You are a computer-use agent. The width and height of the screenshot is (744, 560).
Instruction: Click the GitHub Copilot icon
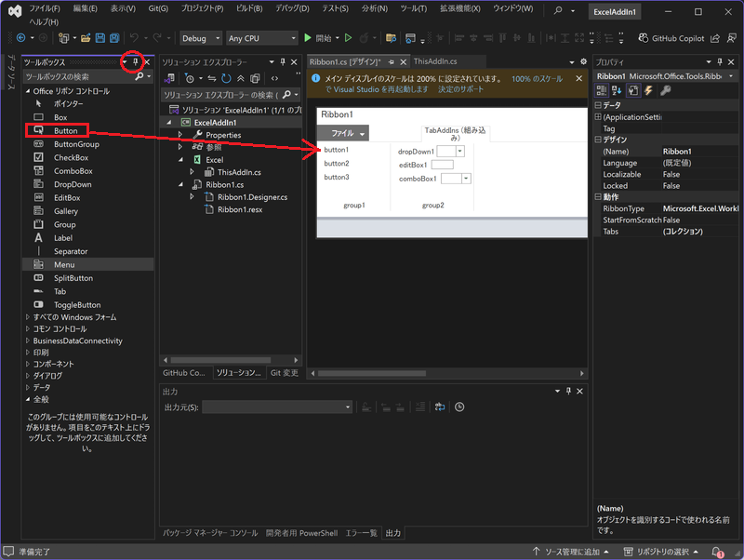click(644, 38)
